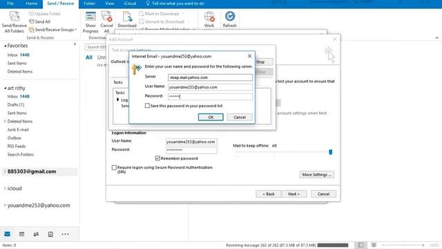Enable Require logon using Secure Password Authentication
Viewport: 442px width, 249px height.
(x=114, y=167)
